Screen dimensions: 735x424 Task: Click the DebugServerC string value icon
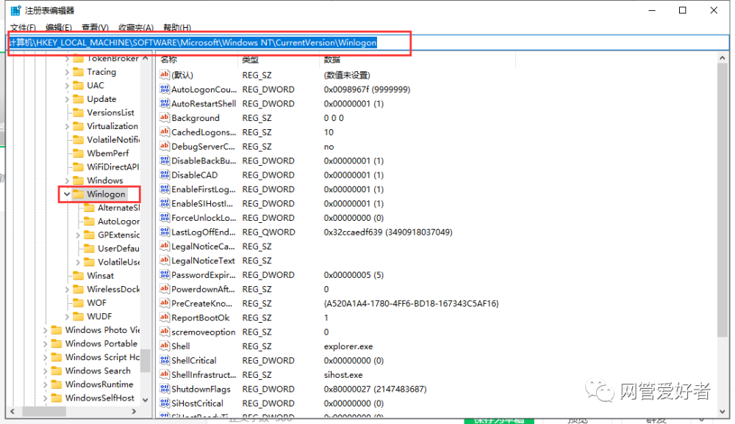(164, 146)
